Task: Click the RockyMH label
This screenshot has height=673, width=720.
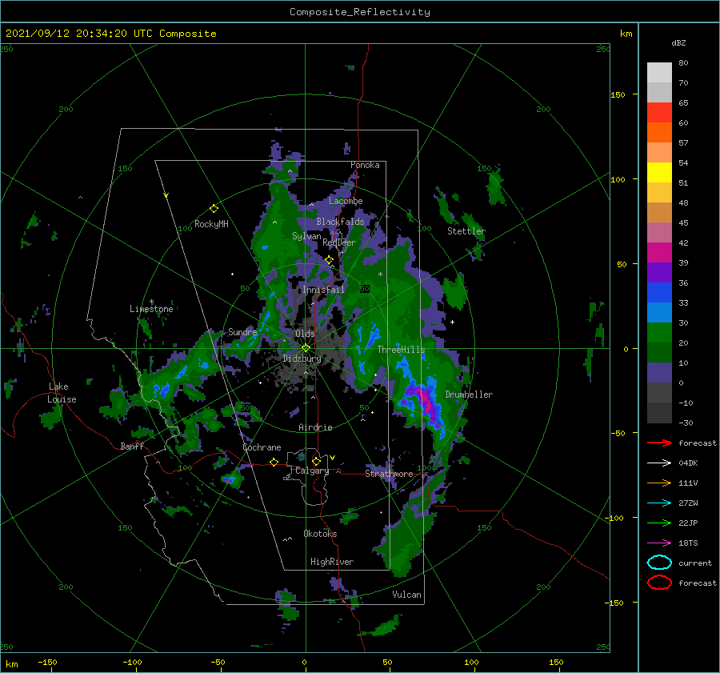Action: (211, 224)
